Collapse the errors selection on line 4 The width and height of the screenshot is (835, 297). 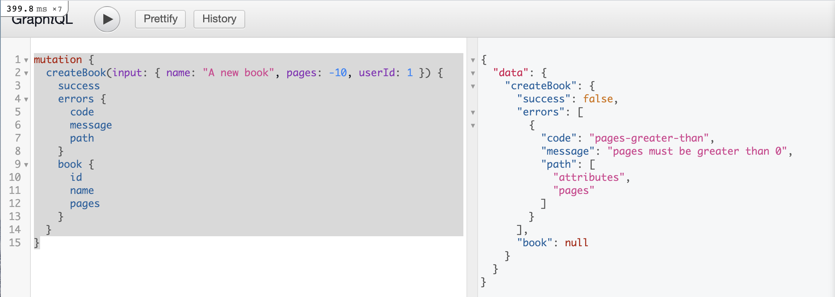pos(26,100)
